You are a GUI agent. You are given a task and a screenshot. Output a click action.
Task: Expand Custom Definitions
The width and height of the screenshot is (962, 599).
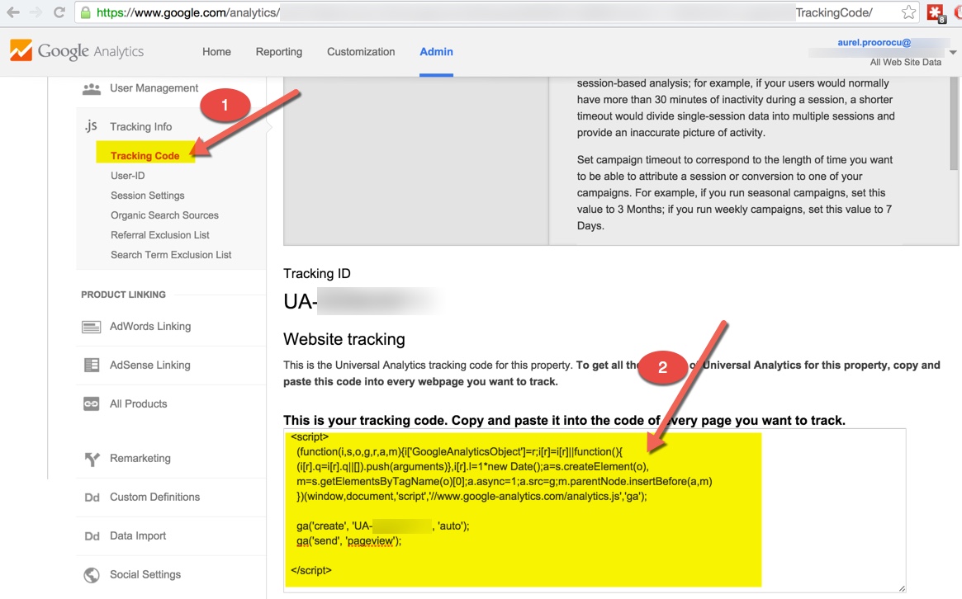(x=154, y=497)
